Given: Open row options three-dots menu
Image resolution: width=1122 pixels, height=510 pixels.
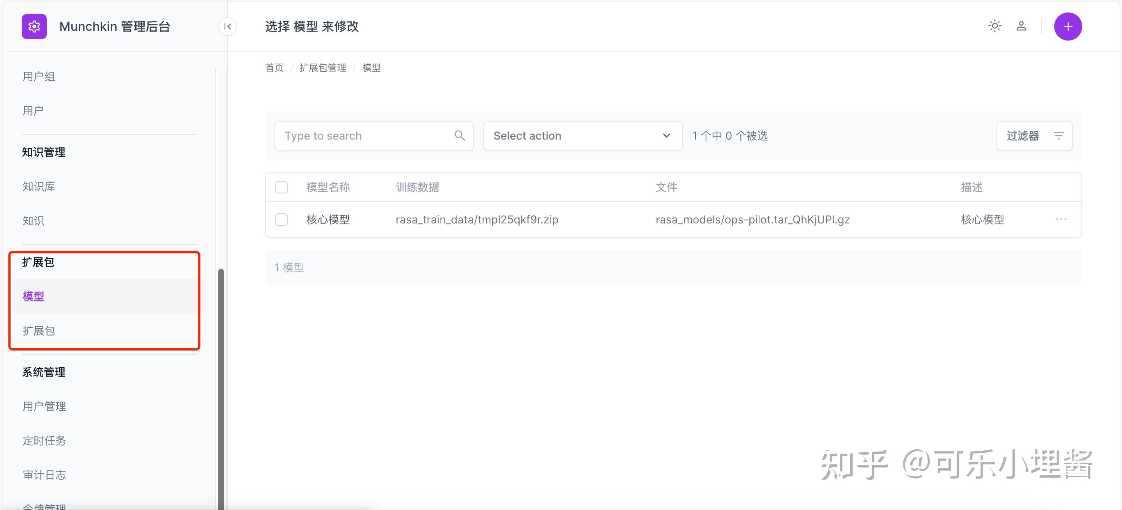Looking at the screenshot, I should [1061, 220].
